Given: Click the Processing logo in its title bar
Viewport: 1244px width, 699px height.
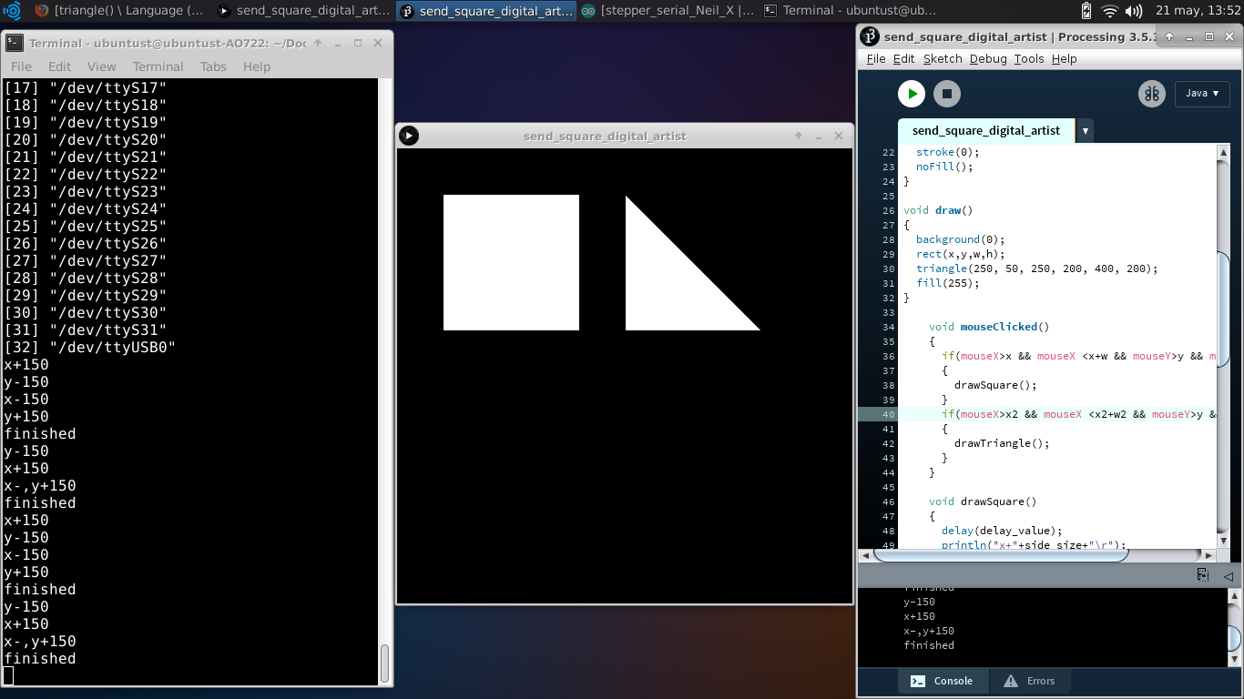Looking at the screenshot, I should (x=870, y=36).
